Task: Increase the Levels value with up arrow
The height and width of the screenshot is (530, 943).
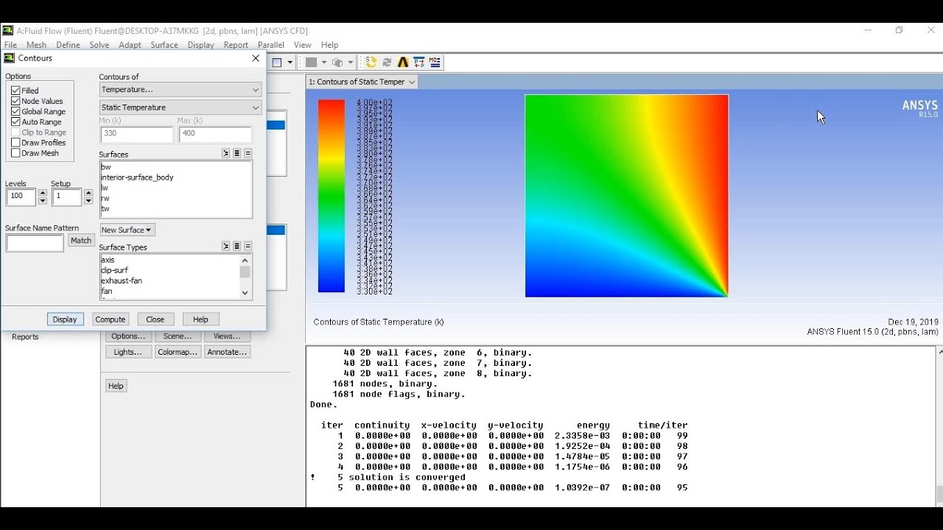Action: (x=43, y=193)
